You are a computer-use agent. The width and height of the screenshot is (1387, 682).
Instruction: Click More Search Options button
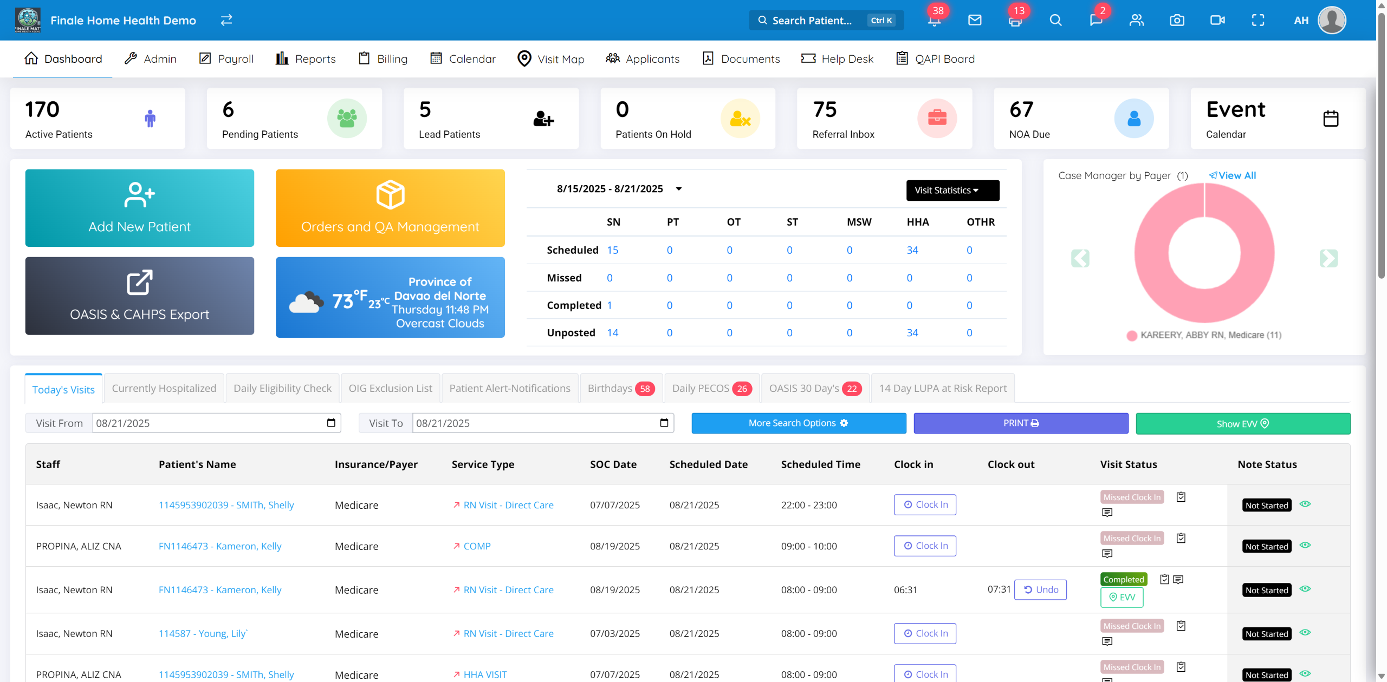pos(798,423)
